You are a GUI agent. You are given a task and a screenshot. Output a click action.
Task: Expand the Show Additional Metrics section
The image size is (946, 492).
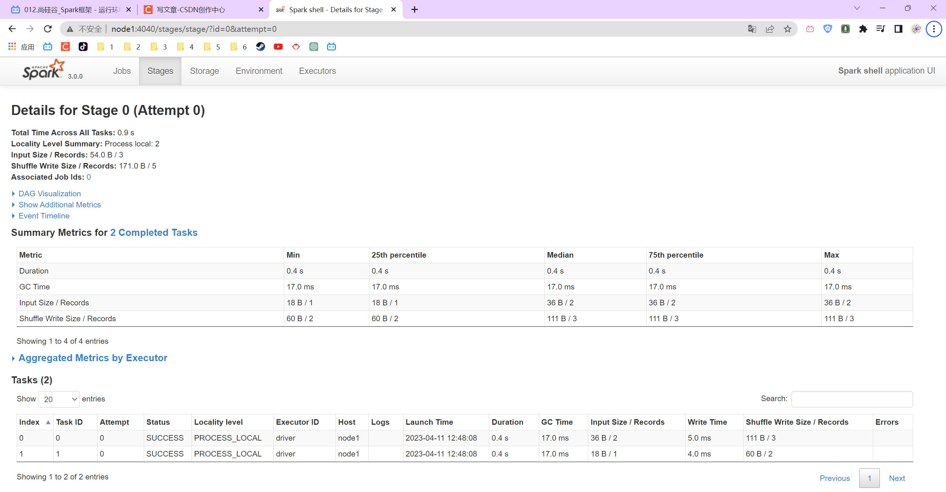pyautogui.click(x=60, y=204)
